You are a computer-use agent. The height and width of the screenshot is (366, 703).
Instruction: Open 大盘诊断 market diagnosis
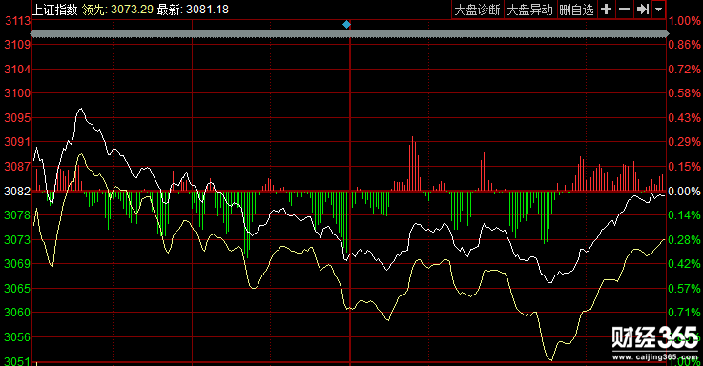point(478,10)
